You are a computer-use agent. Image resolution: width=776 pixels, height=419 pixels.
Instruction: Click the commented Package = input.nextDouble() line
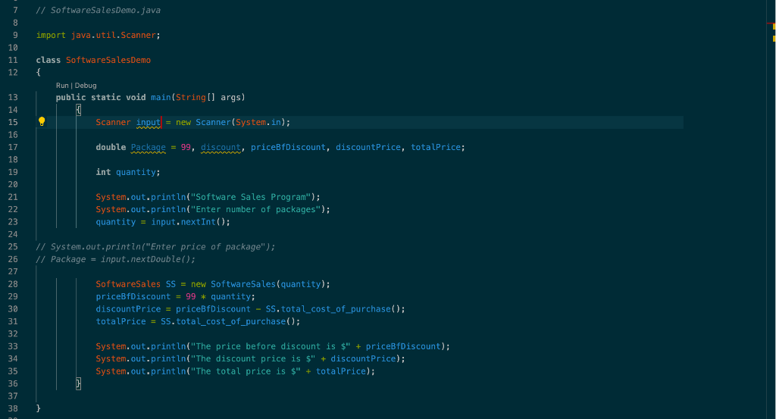click(115, 259)
